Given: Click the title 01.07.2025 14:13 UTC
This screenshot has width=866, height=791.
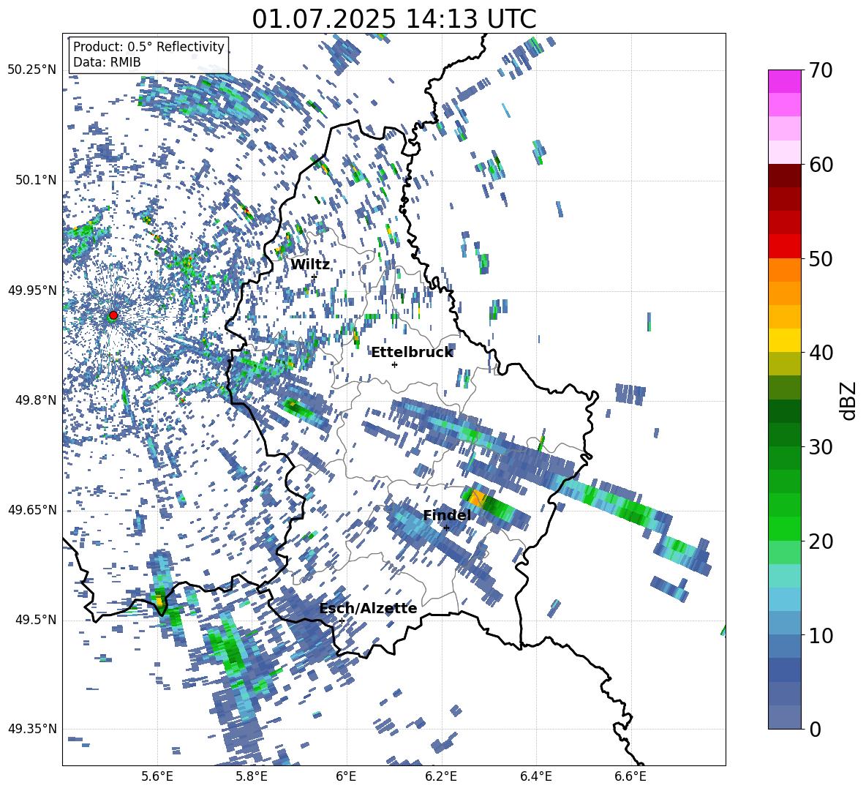Looking at the screenshot, I should (x=394, y=19).
